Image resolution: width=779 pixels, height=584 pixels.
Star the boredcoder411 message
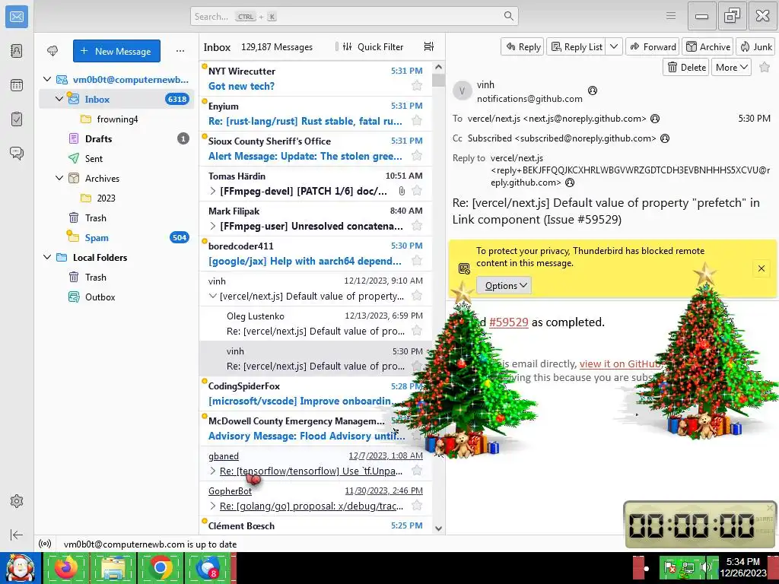tap(417, 261)
